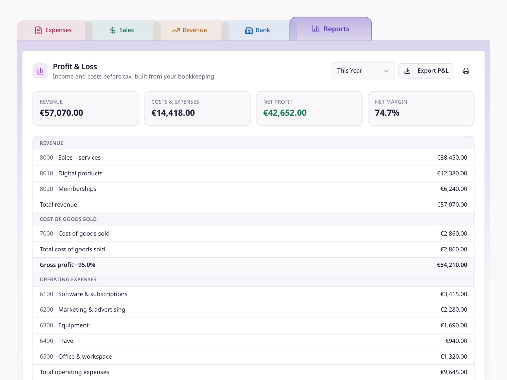Image resolution: width=507 pixels, height=380 pixels.
Task: Select the 8000 Sales – services row
Action: pyautogui.click(x=253, y=158)
